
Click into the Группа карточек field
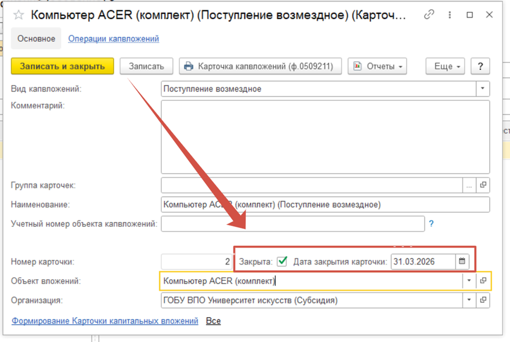click(311, 185)
